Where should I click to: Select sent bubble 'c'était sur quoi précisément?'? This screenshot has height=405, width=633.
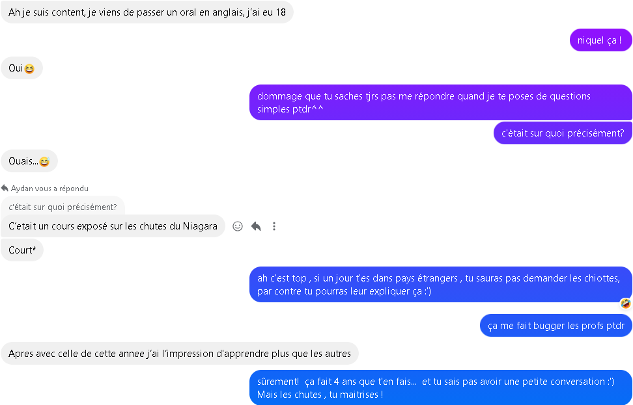pyautogui.click(x=563, y=133)
